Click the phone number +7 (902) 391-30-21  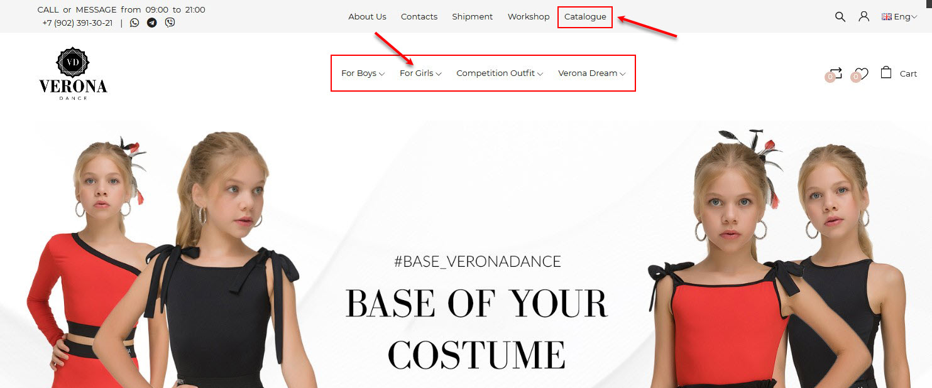(77, 23)
